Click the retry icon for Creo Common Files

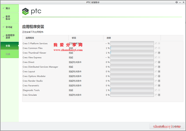[x=156, y=48]
